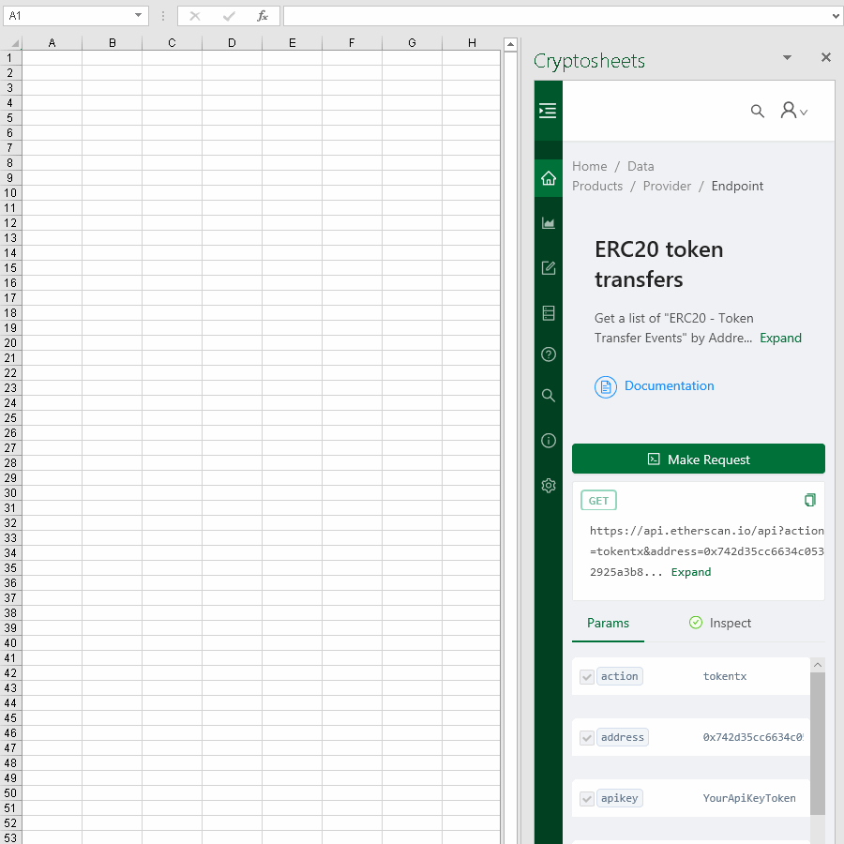Go to Home breadcrumb
The height and width of the screenshot is (844, 844).
(590, 166)
